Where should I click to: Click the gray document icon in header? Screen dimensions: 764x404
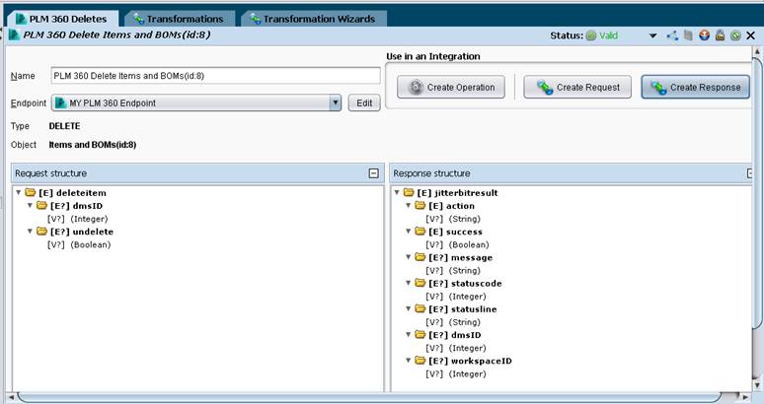point(688,35)
